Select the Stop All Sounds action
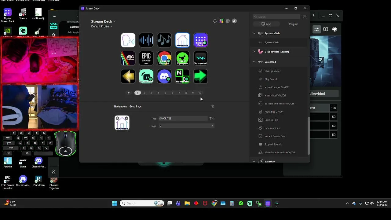This screenshot has height=220, width=391. point(279,144)
